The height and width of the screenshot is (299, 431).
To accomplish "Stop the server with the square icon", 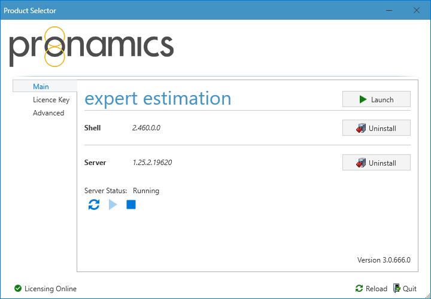I will [x=131, y=205].
